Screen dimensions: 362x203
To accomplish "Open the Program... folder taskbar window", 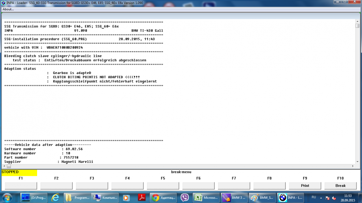I will pyautogui.click(x=78, y=198).
